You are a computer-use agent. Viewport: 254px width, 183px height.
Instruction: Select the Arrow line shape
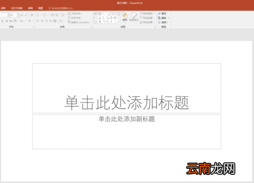click(x=107, y=14)
